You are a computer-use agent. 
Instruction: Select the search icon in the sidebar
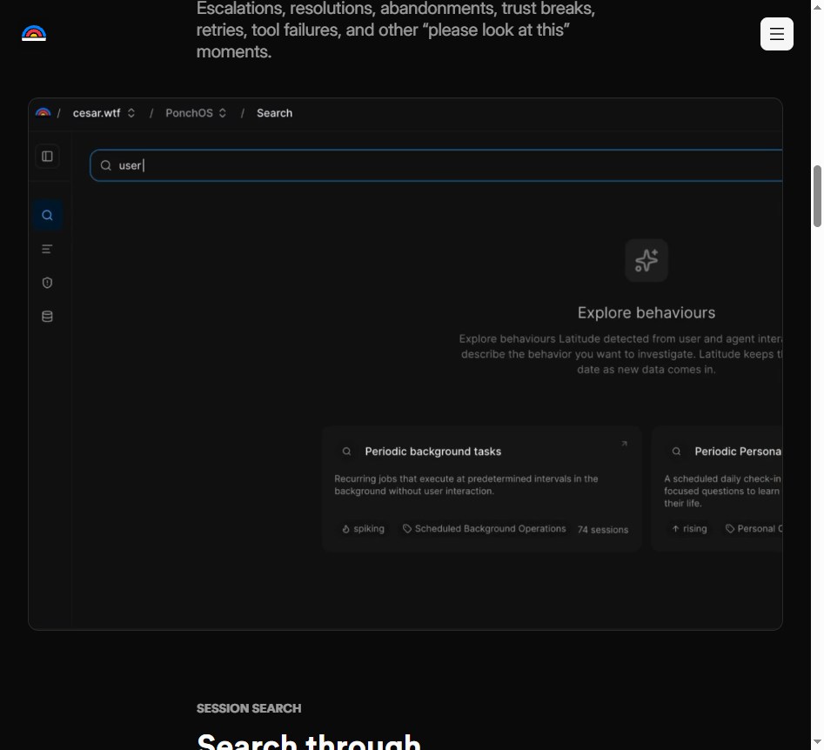(47, 215)
